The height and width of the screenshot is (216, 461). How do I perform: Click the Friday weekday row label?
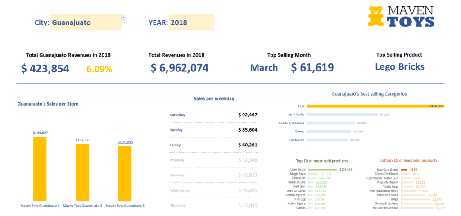(175, 145)
